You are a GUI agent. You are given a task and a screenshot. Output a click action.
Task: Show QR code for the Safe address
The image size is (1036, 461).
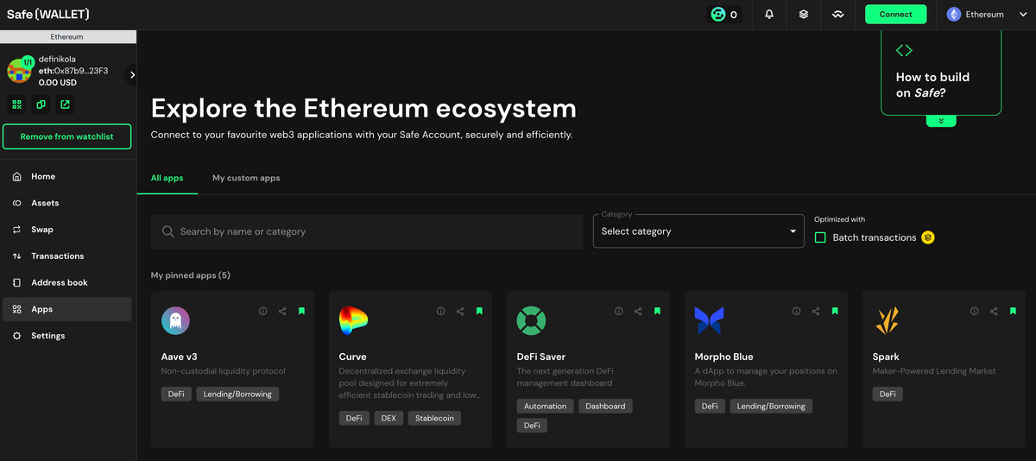[x=16, y=104]
